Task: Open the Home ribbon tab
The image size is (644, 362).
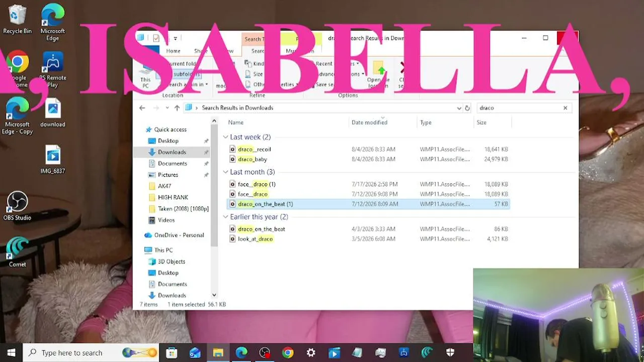Action: pyautogui.click(x=173, y=51)
